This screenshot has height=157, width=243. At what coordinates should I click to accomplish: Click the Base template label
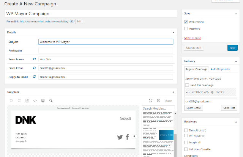pyautogui.click(x=169, y=101)
